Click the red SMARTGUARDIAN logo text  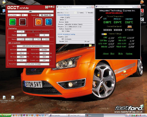[114, 13]
